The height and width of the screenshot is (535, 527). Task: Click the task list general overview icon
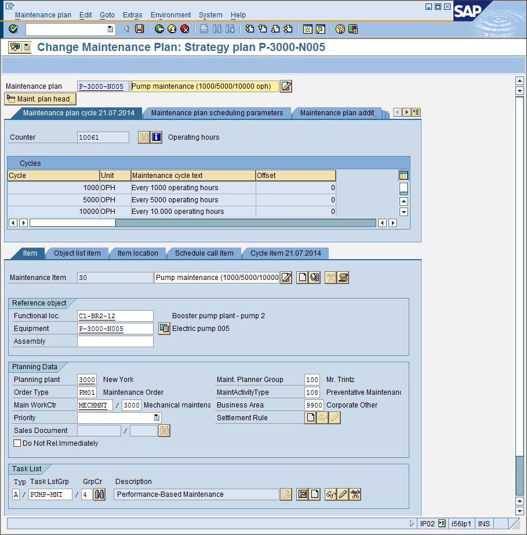(x=303, y=494)
